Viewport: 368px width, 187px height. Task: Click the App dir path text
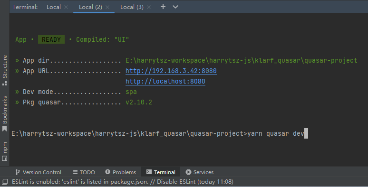[x=241, y=60]
